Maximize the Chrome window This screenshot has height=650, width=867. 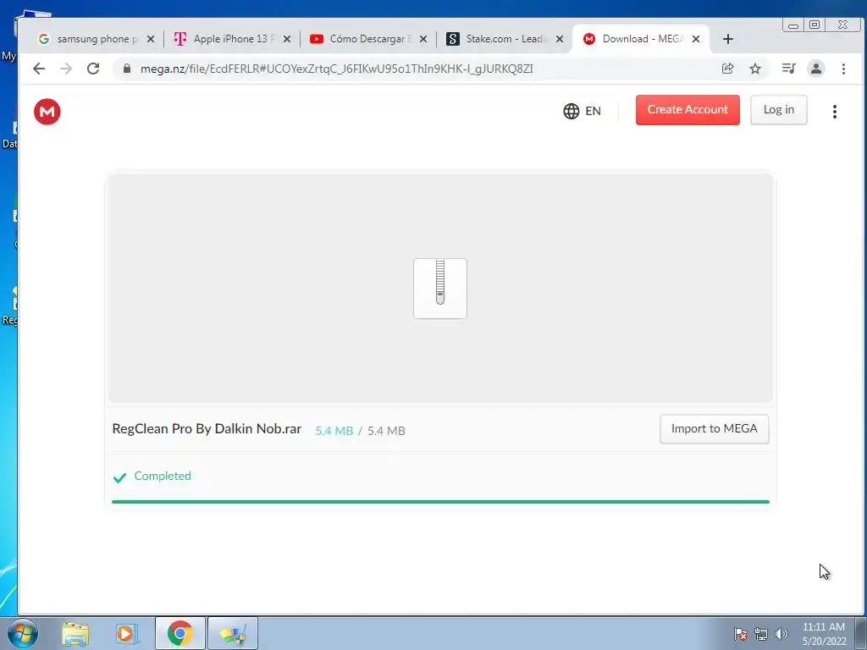pos(815,25)
